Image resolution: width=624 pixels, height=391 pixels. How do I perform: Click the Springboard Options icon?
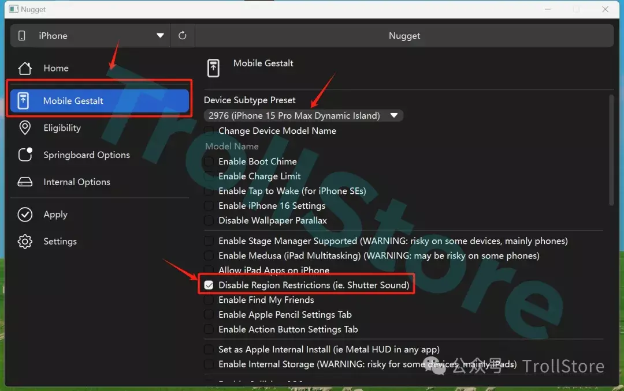(25, 155)
